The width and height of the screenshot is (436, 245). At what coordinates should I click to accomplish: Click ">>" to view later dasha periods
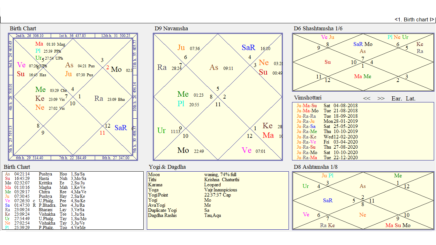tap(381, 99)
